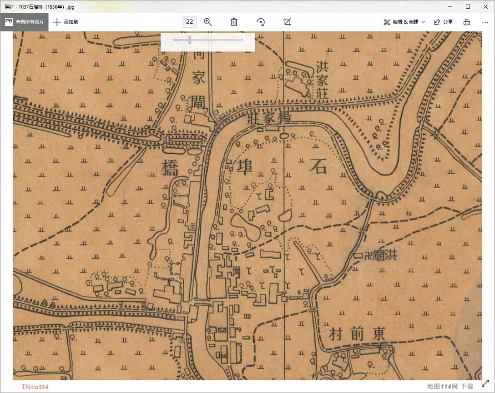495x393 pixels.
Task: Expand the 编辑 & 创建 dropdown
Action: [404, 22]
